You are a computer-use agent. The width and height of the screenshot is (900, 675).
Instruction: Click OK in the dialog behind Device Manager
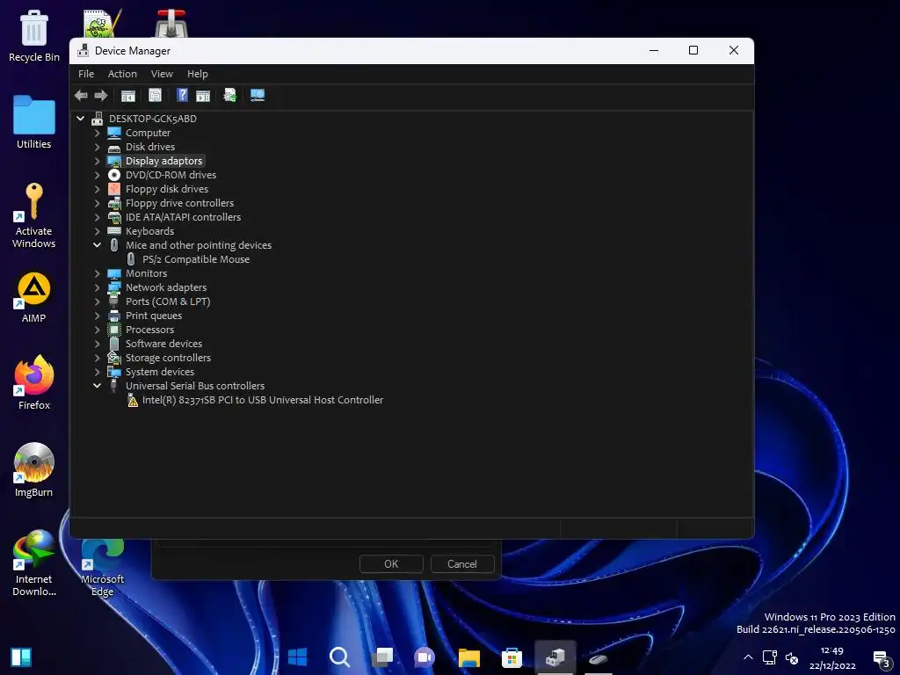point(391,564)
